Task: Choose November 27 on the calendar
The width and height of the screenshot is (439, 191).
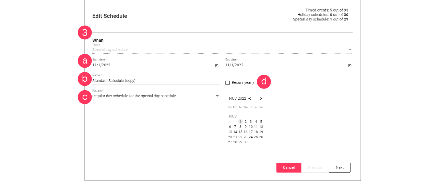Action: click(230, 142)
